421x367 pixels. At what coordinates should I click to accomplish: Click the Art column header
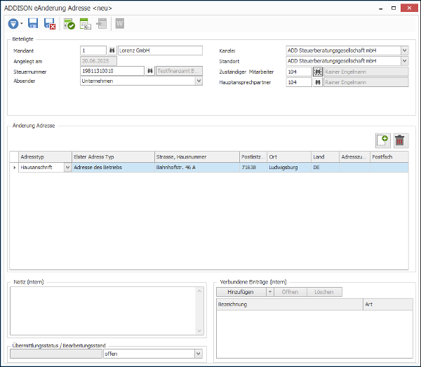[x=388, y=304]
